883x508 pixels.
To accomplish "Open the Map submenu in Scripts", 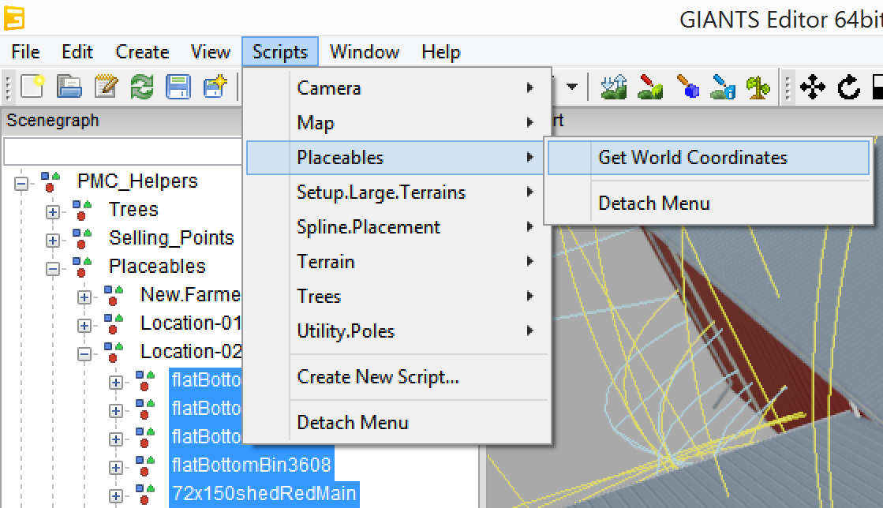I will (398, 123).
